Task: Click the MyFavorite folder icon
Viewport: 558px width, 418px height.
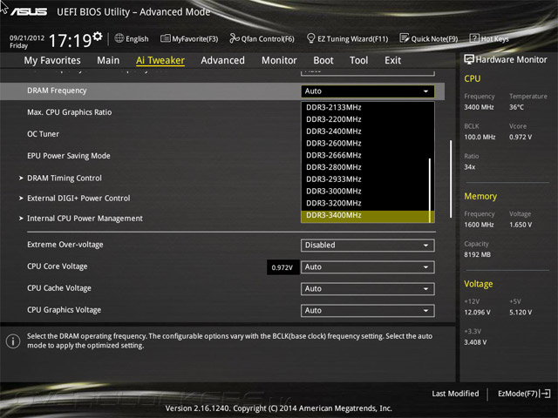Action: [165, 38]
